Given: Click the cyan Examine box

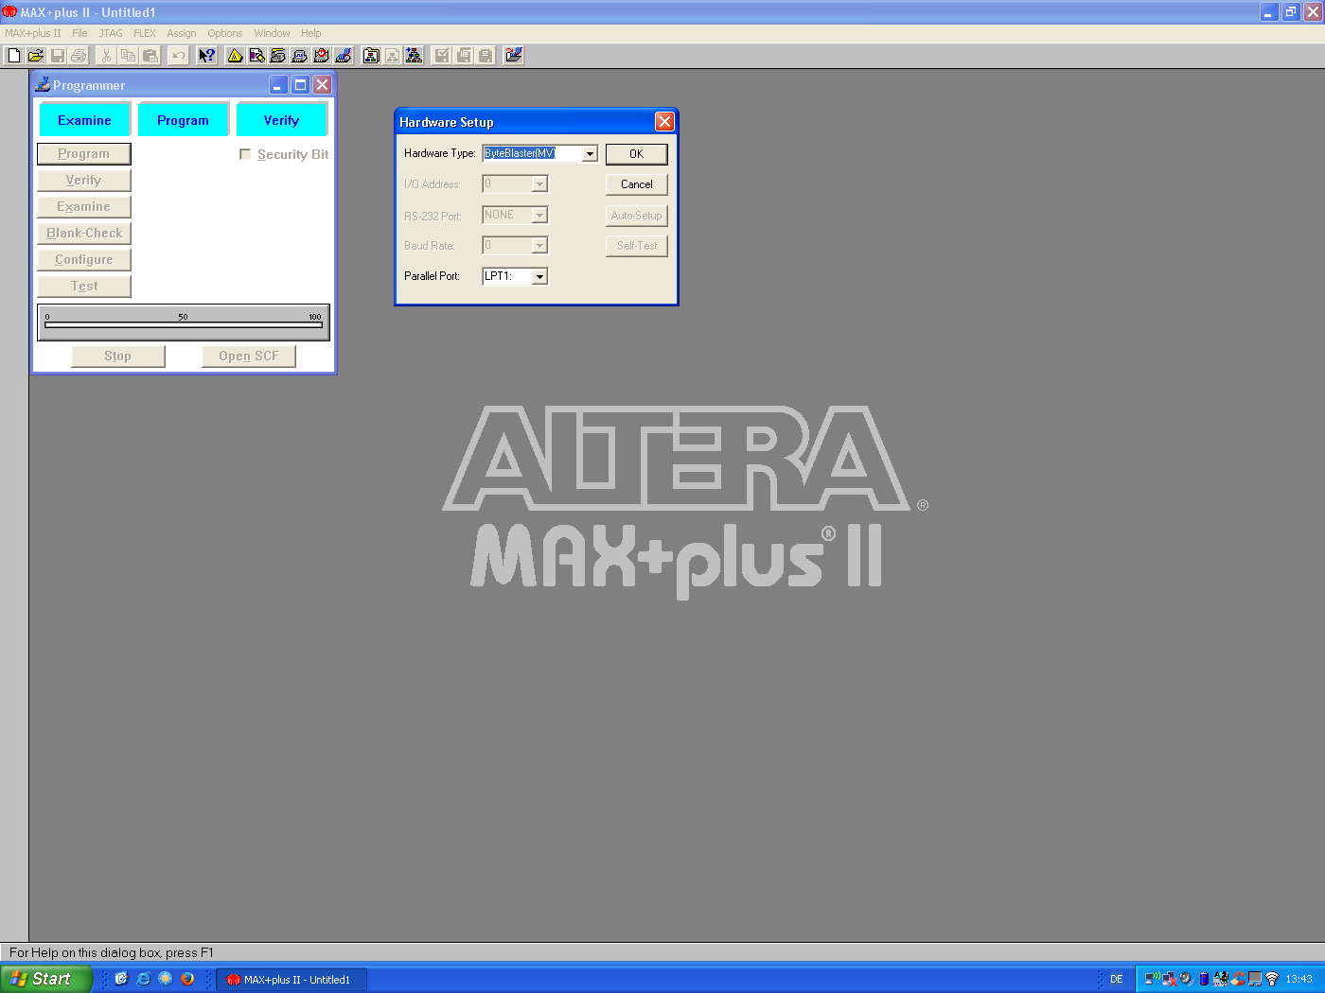Looking at the screenshot, I should coord(84,120).
